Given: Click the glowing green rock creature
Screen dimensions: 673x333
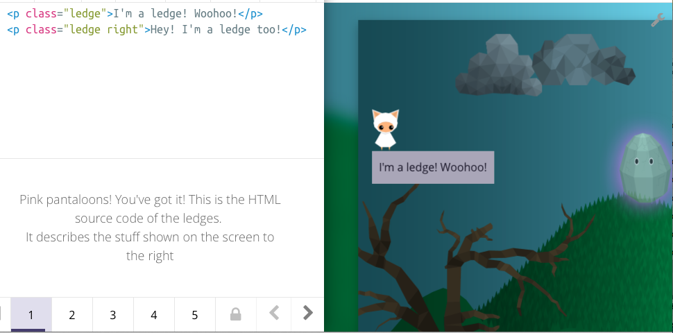Looking at the screenshot, I should click(x=645, y=167).
